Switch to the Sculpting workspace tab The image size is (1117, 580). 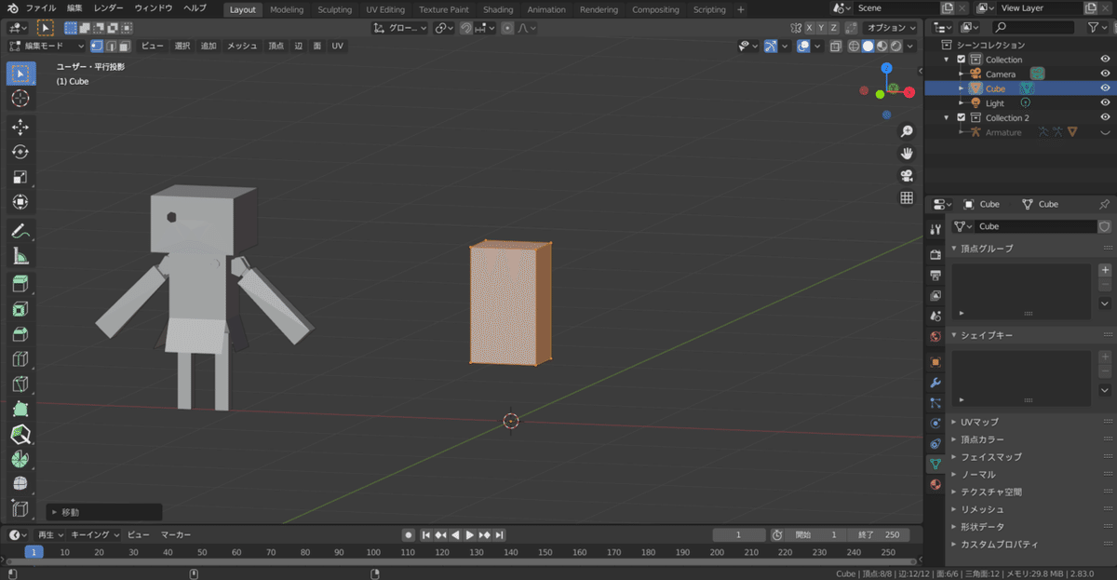tap(334, 9)
